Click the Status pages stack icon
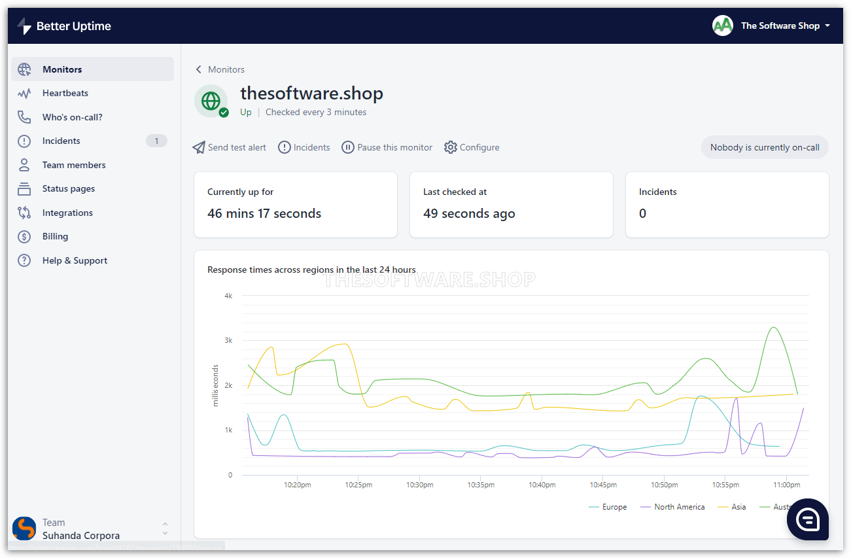 24,188
